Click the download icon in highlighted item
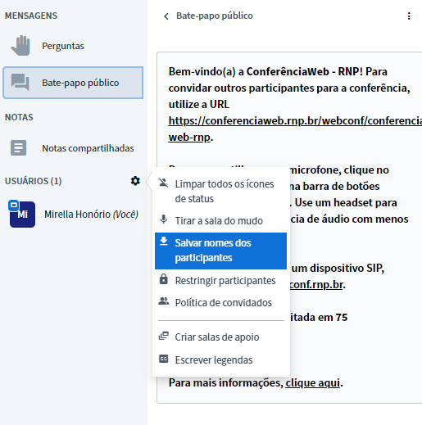Screen dimensions: 422x425 [x=164, y=242]
